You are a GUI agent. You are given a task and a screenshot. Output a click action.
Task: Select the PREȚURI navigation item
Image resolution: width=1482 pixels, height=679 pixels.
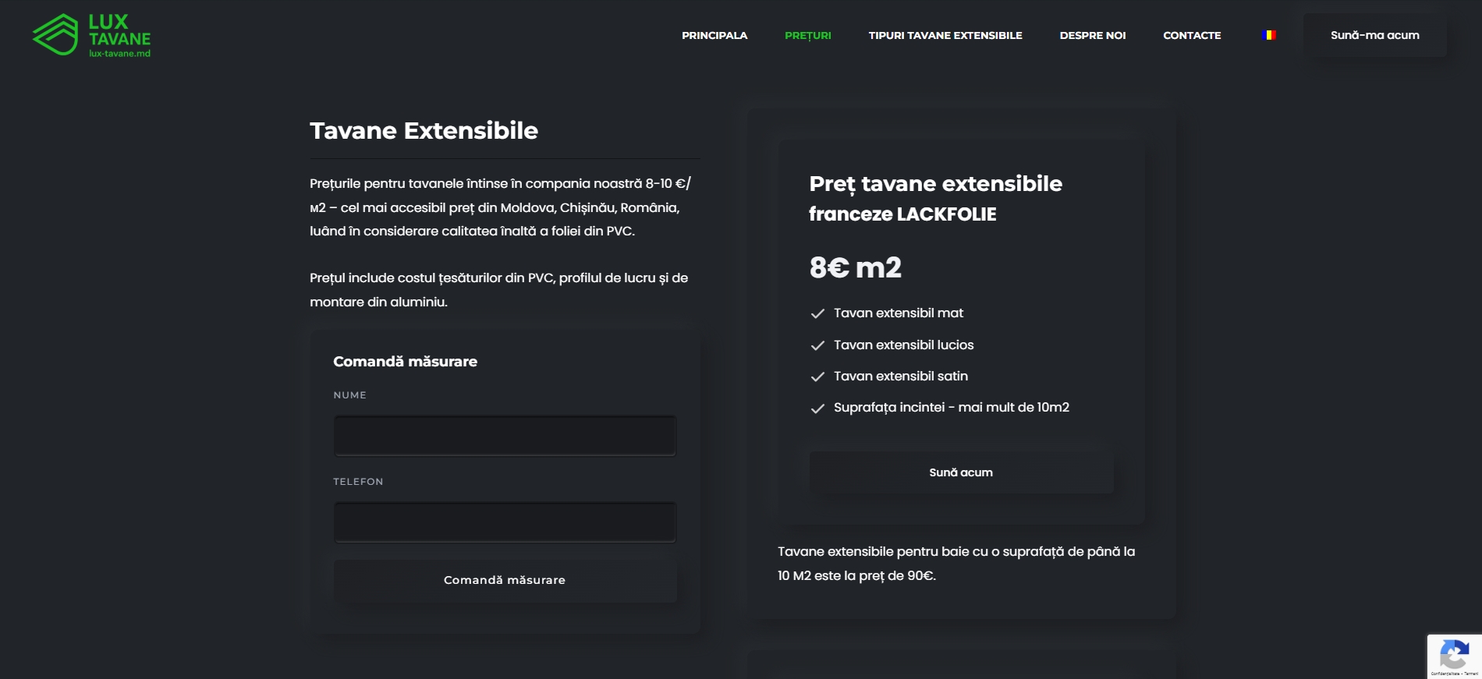(x=807, y=35)
